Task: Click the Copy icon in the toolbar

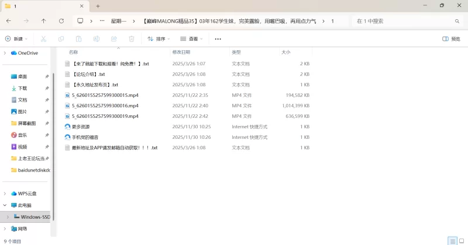Action: point(61,38)
